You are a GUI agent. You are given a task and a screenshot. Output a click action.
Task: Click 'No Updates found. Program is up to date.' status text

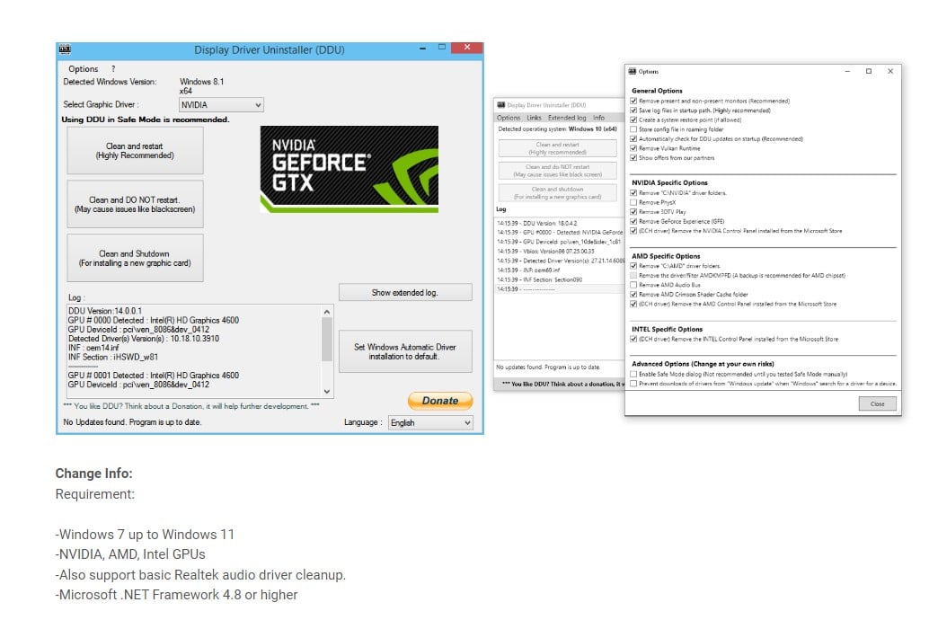132,422
